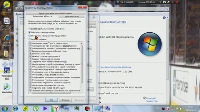Select 'Обеспечить наилучшее быстродействие' radio button
Viewport: 200px width, 112px height.
click(x=30, y=36)
